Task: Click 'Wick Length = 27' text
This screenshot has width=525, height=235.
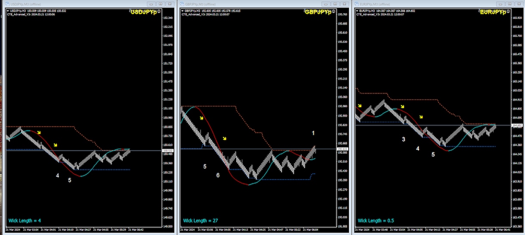Action: point(201,220)
